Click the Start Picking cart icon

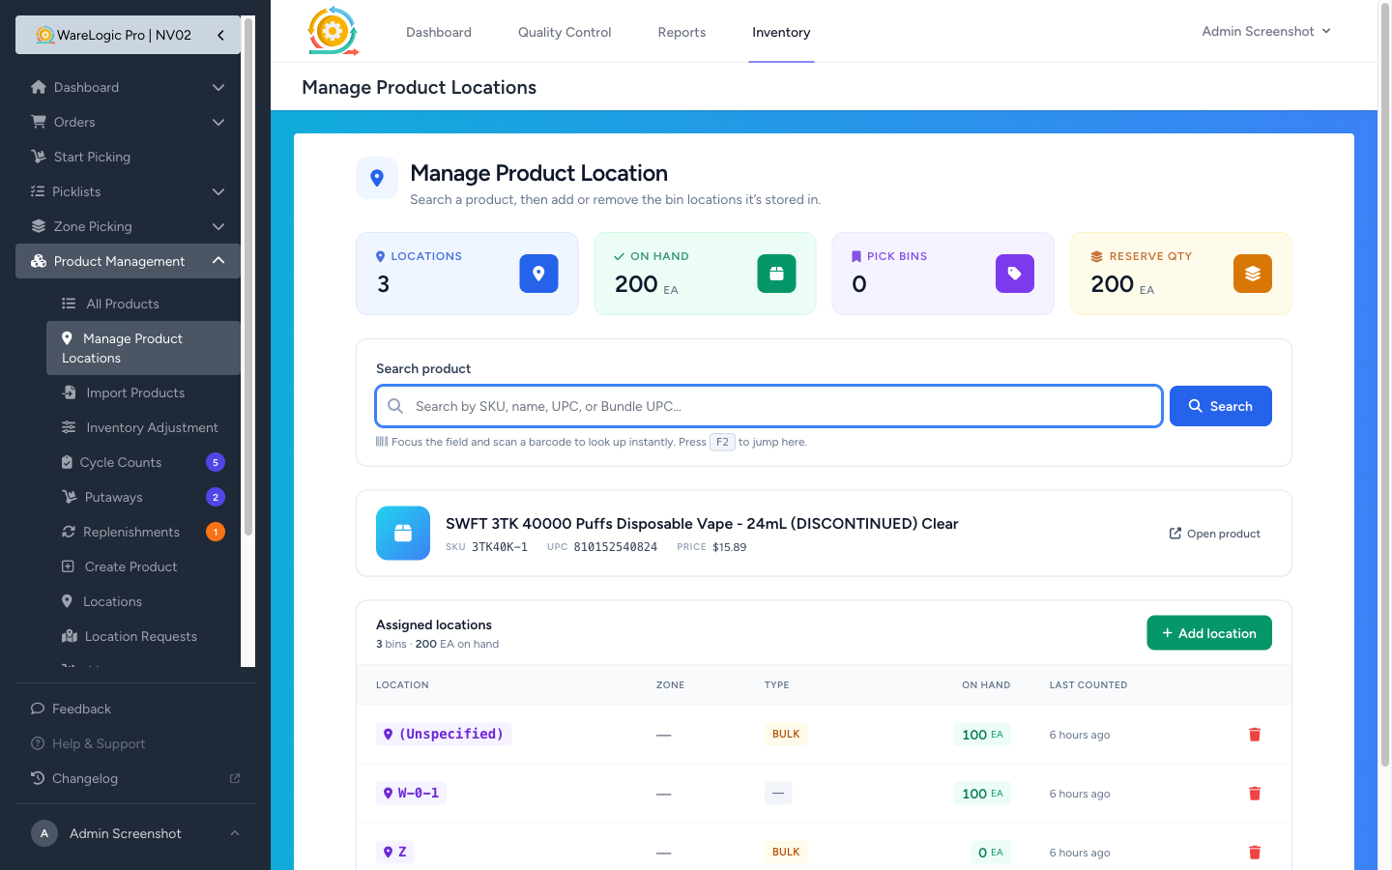39,157
